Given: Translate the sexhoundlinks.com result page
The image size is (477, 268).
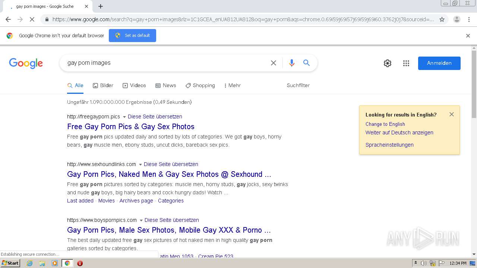Looking at the screenshot, I should [x=171, y=164].
